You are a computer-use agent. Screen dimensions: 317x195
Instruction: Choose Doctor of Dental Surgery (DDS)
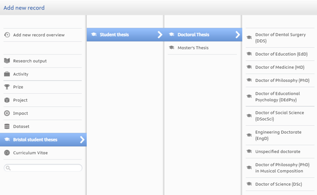pos(280,38)
